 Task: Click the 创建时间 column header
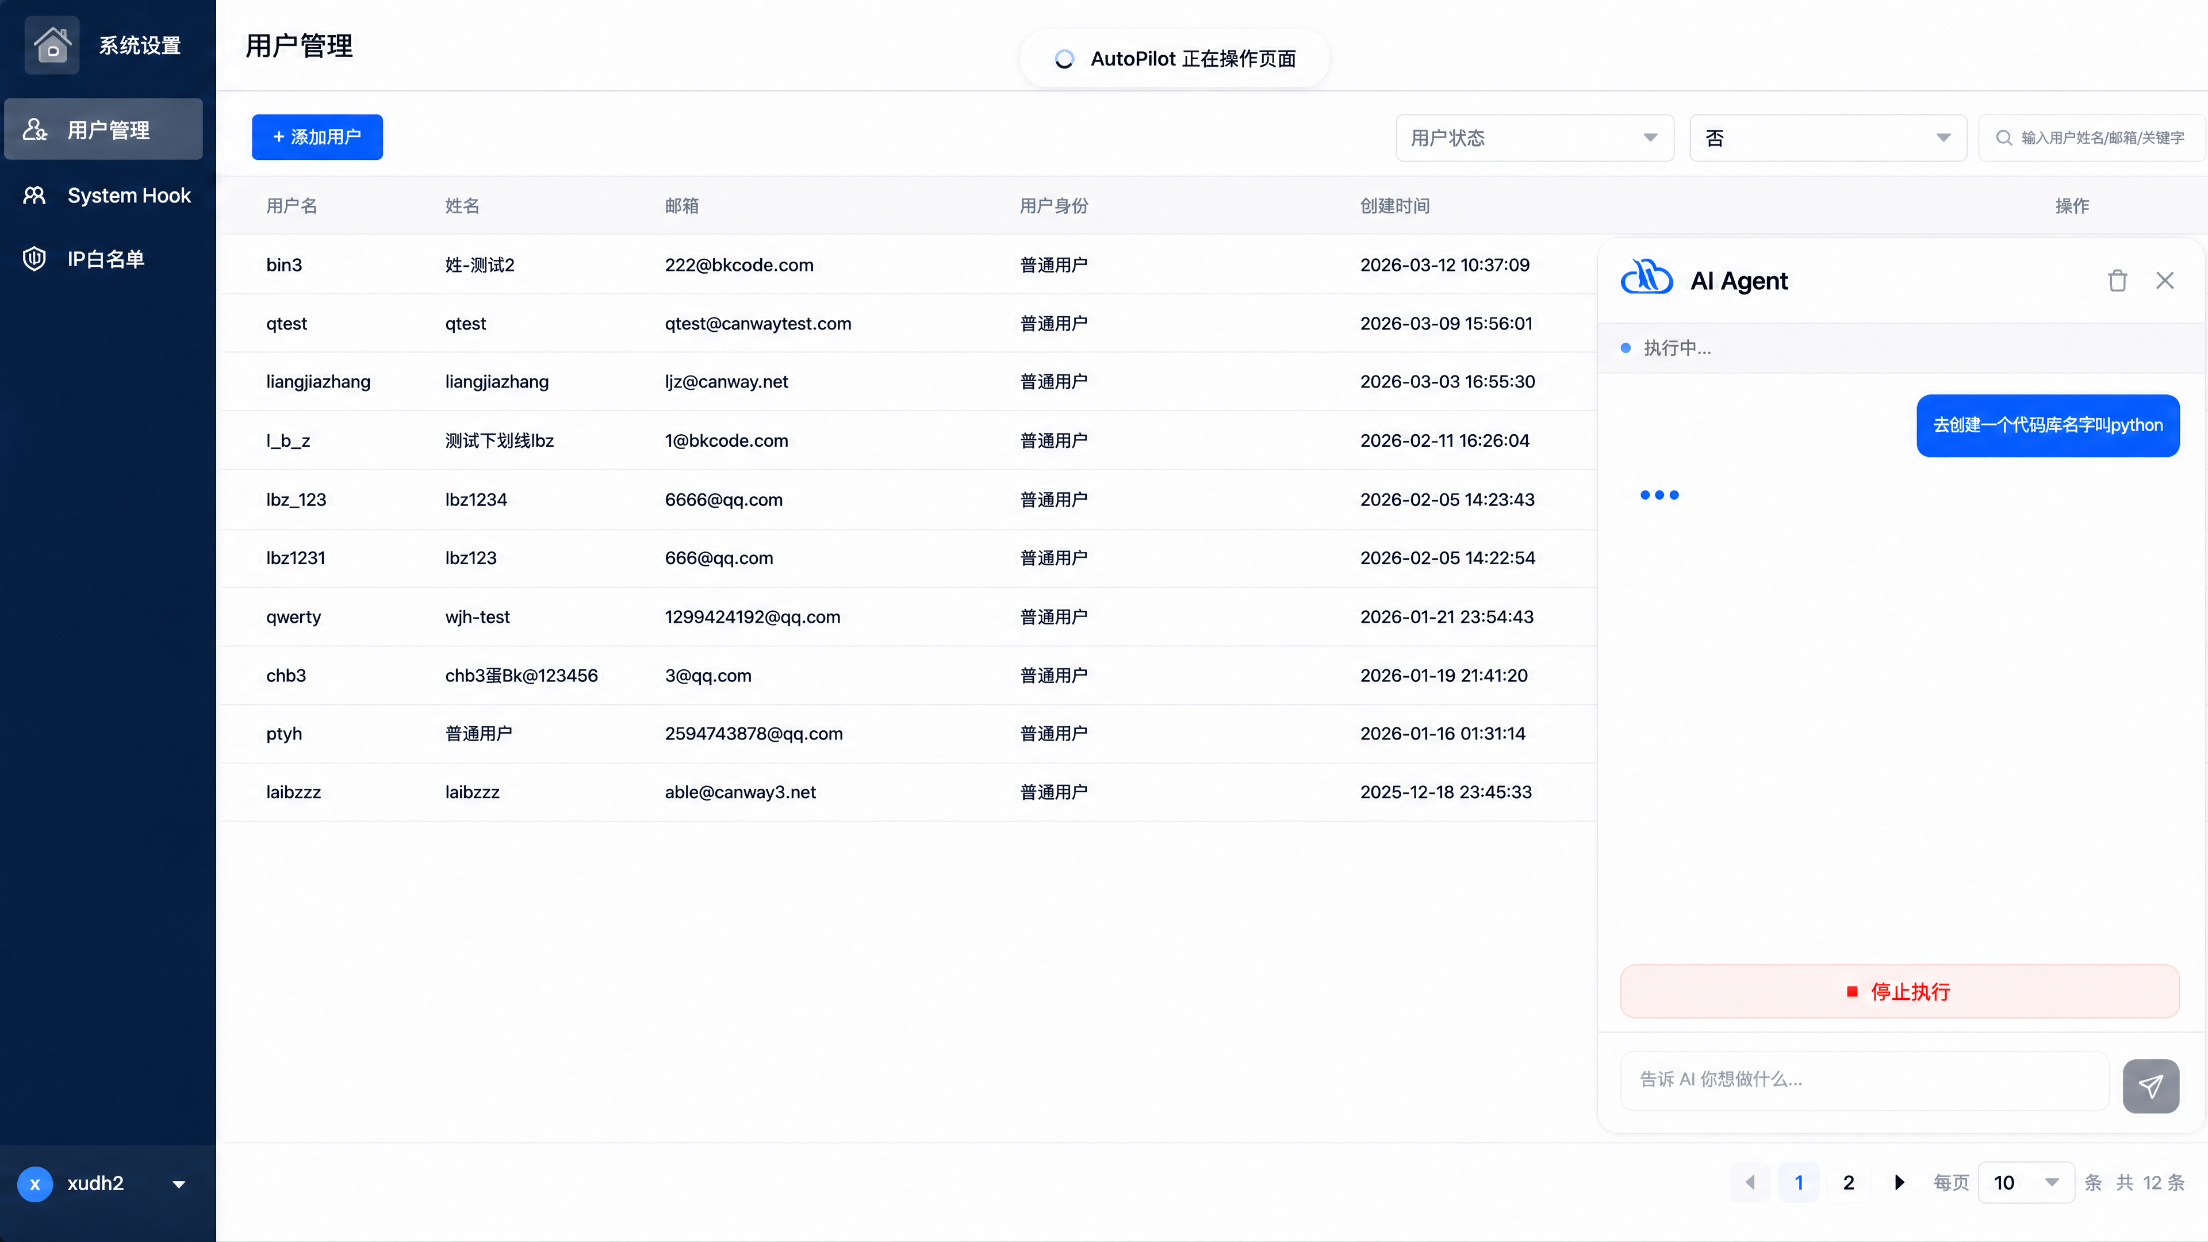[x=1396, y=206]
